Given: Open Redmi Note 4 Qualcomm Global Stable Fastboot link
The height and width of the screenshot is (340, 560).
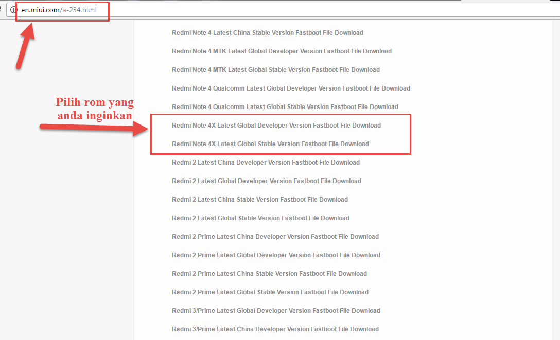Looking at the screenshot, I should tap(285, 107).
